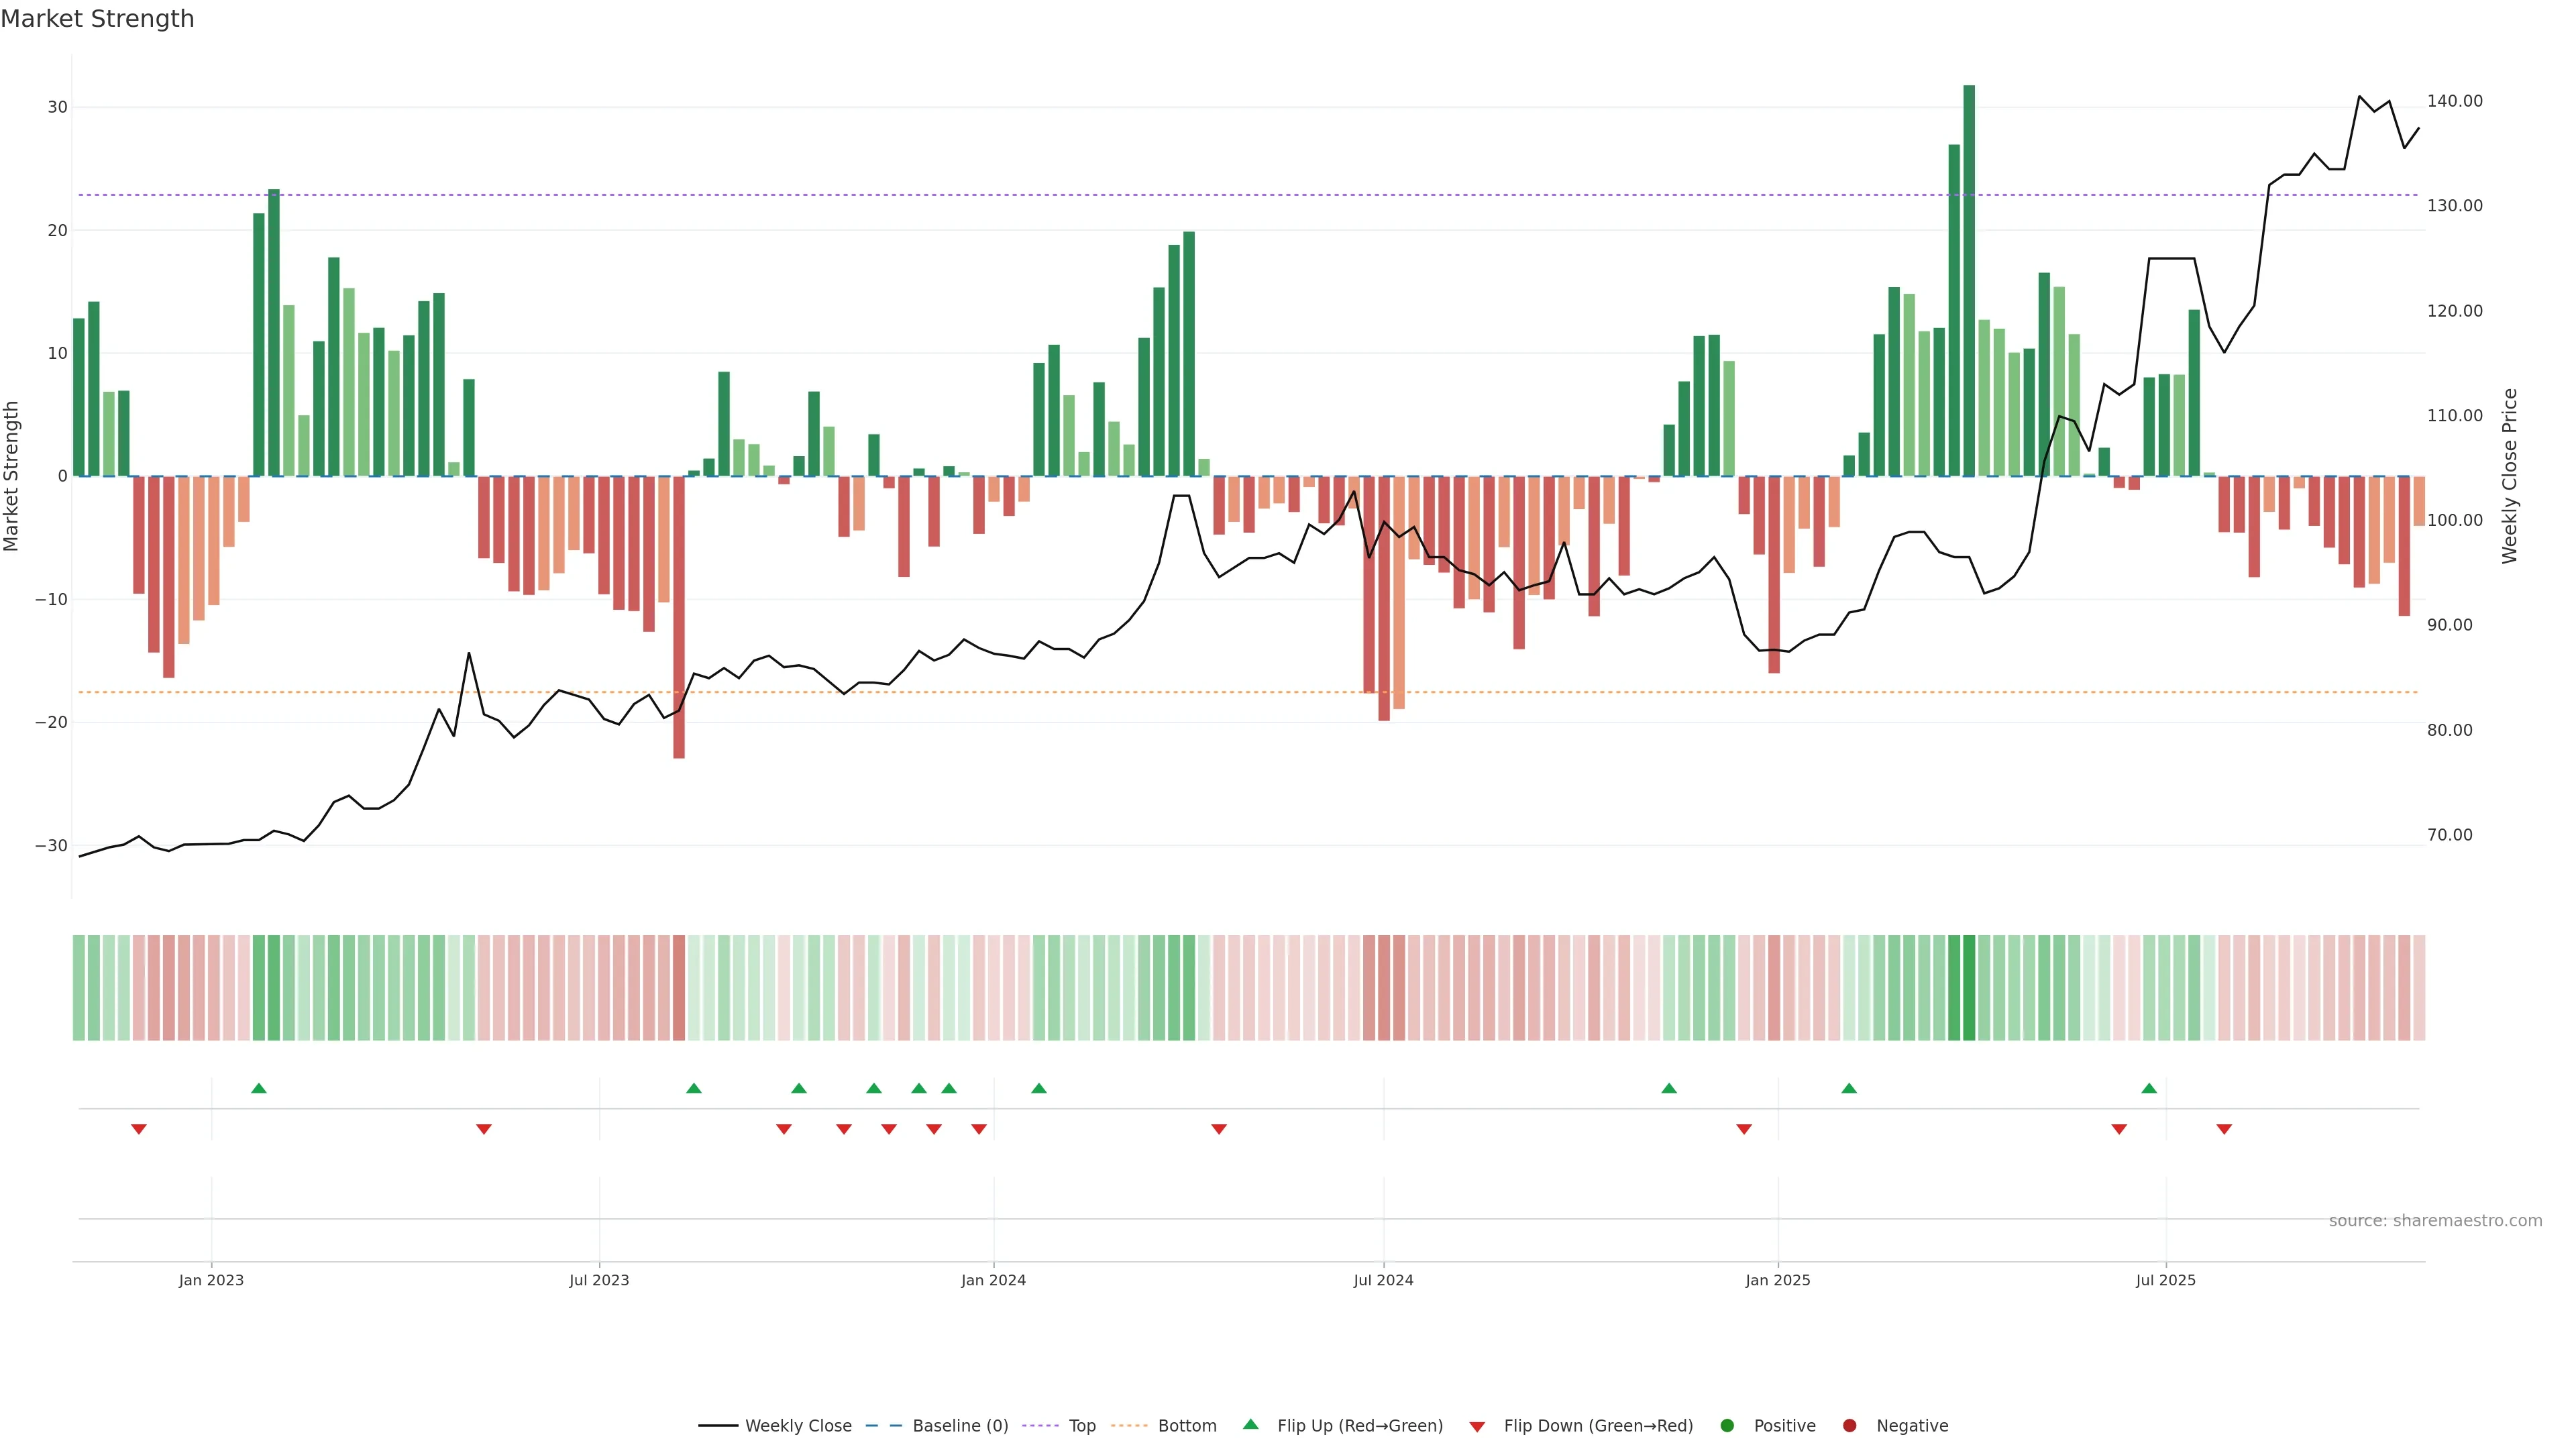
Task: Click the source: sharemaestro.com text
Action: (2435, 1221)
